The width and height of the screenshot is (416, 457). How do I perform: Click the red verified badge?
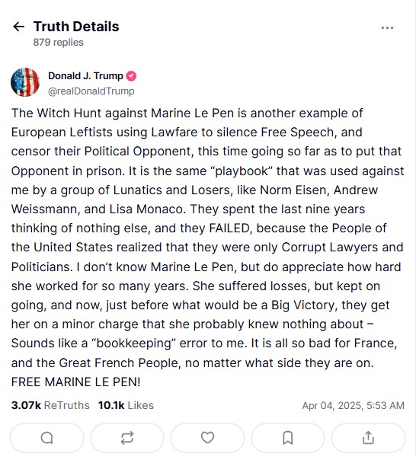[131, 76]
